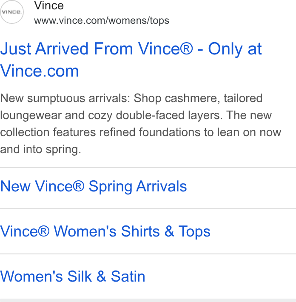Click 'Vince.com' on the headline's second line
296x302 pixels.
coord(40,71)
